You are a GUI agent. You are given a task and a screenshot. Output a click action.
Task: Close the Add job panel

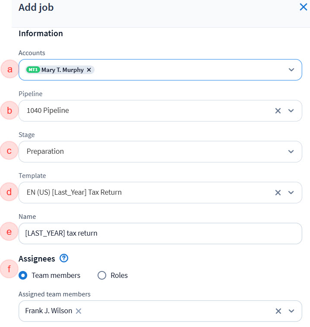click(x=303, y=7)
